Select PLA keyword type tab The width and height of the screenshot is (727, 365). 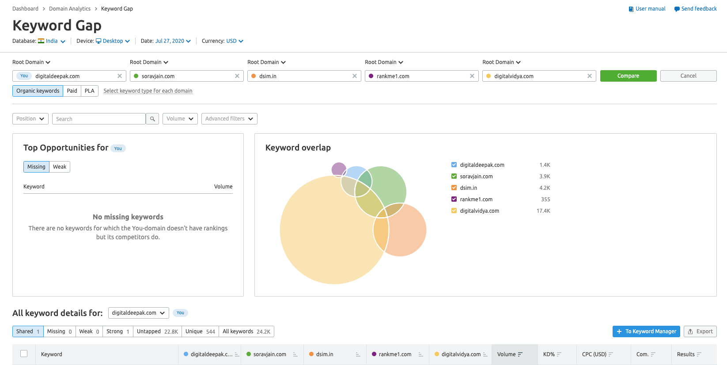tap(90, 91)
